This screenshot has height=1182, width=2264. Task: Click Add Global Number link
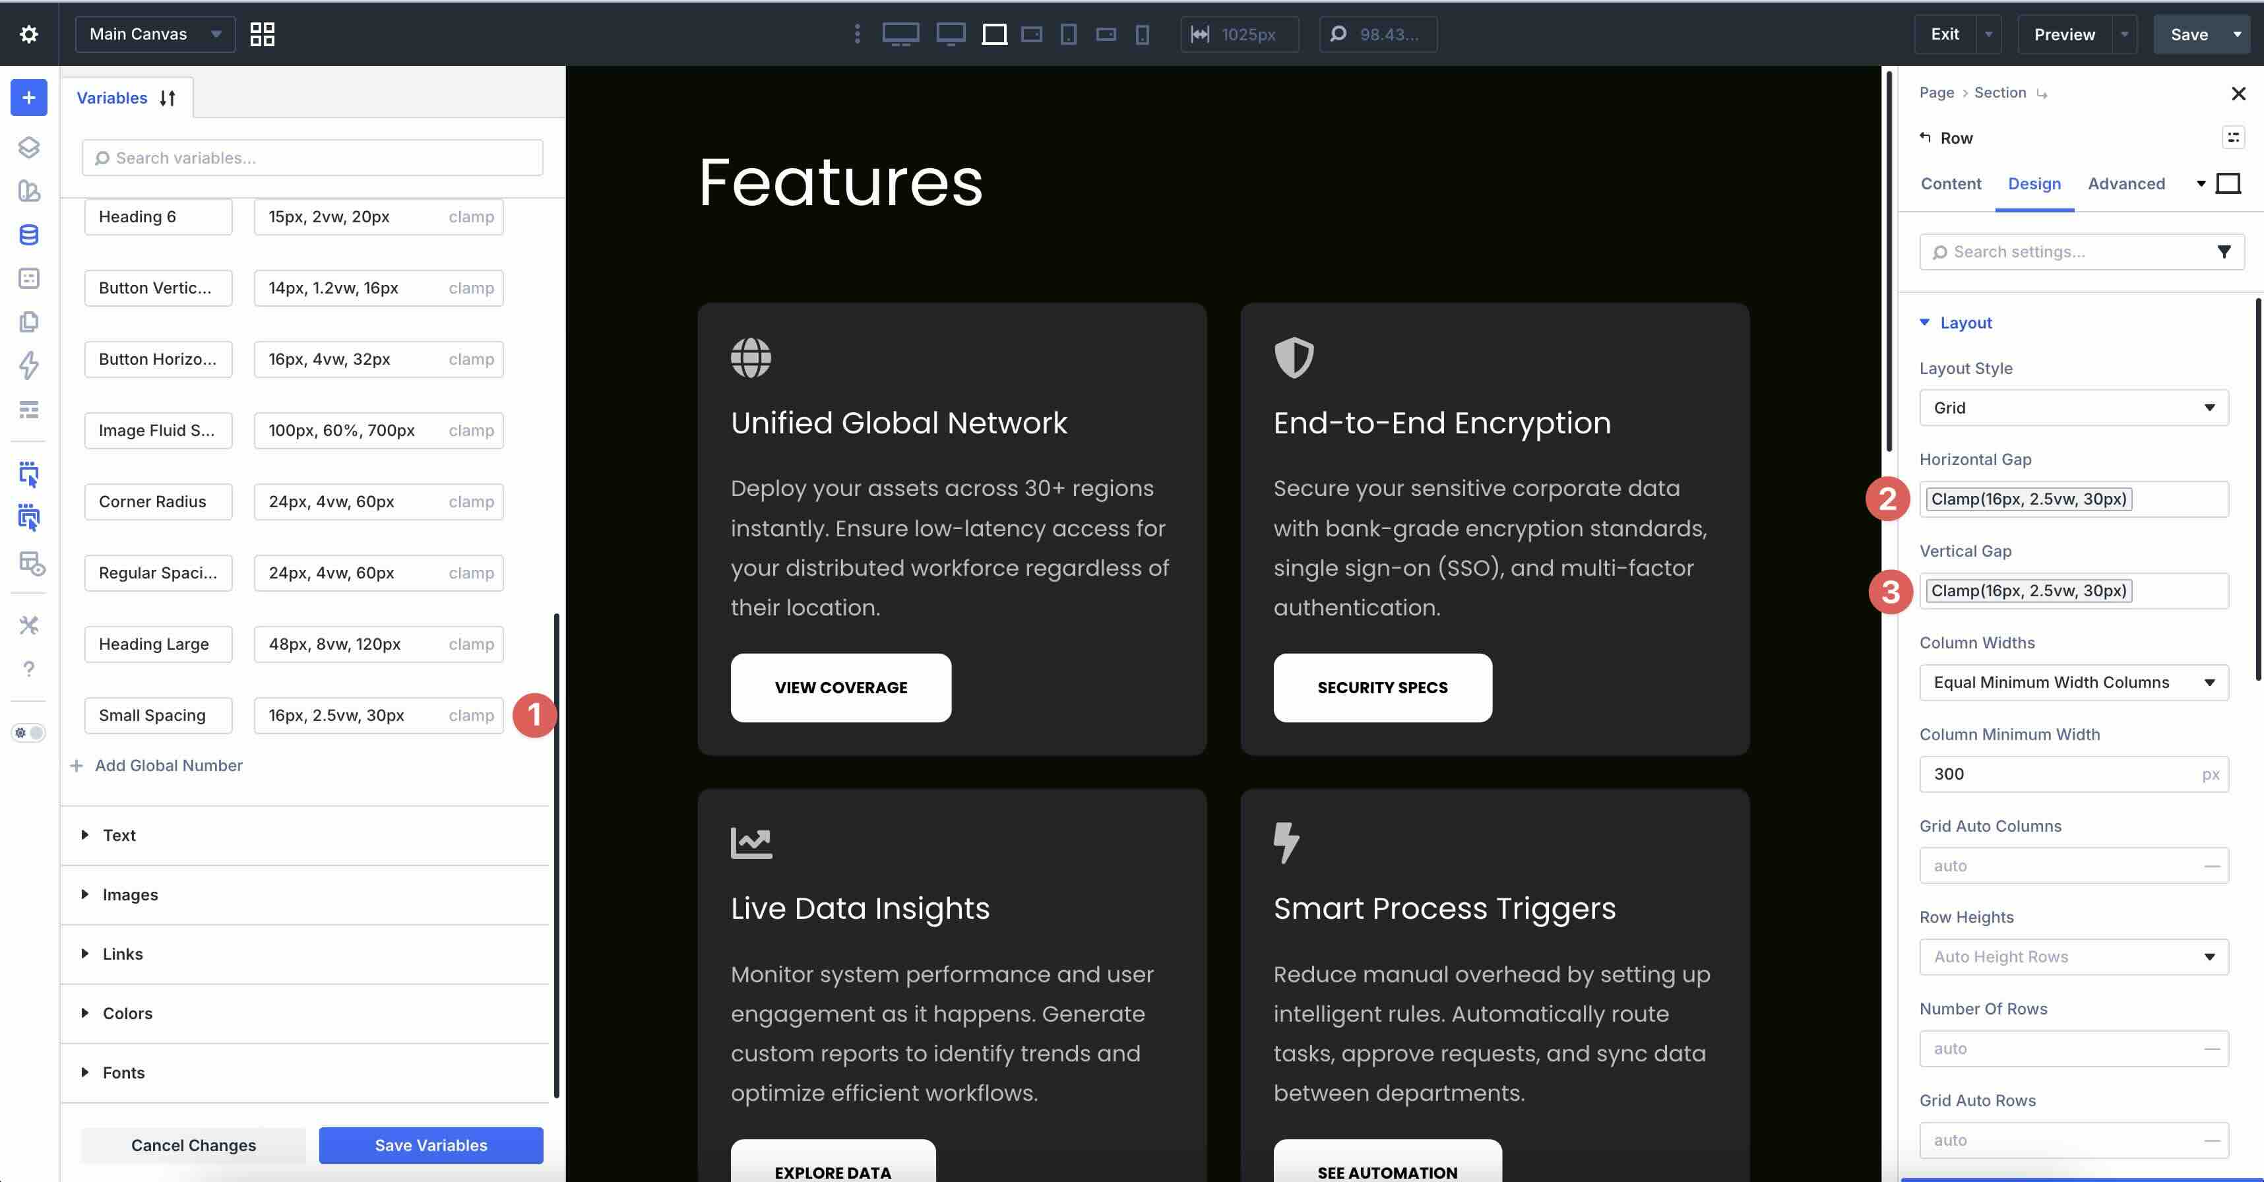(x=168, y=765)
